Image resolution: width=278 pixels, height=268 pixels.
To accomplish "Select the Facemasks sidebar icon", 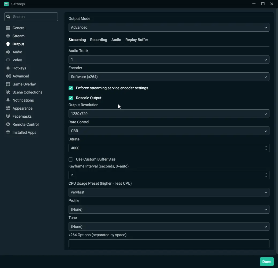I will 8,116.
